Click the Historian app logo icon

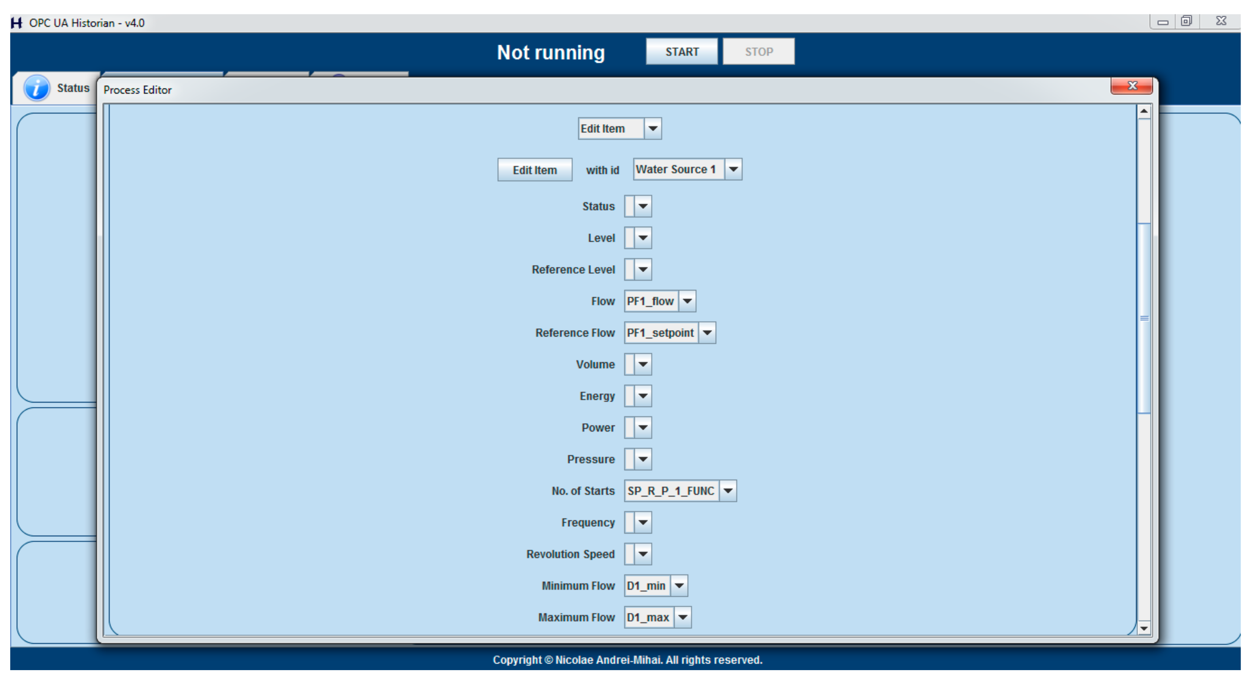(x=17, y=23)
